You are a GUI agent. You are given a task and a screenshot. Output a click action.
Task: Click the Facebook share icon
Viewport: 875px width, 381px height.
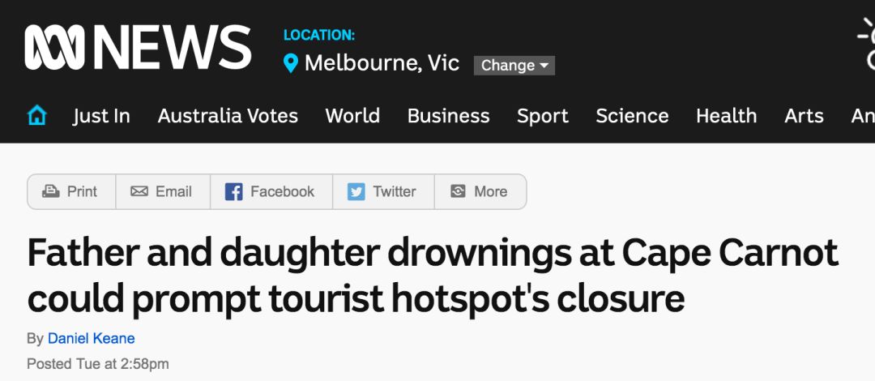(x=234, y=191)
